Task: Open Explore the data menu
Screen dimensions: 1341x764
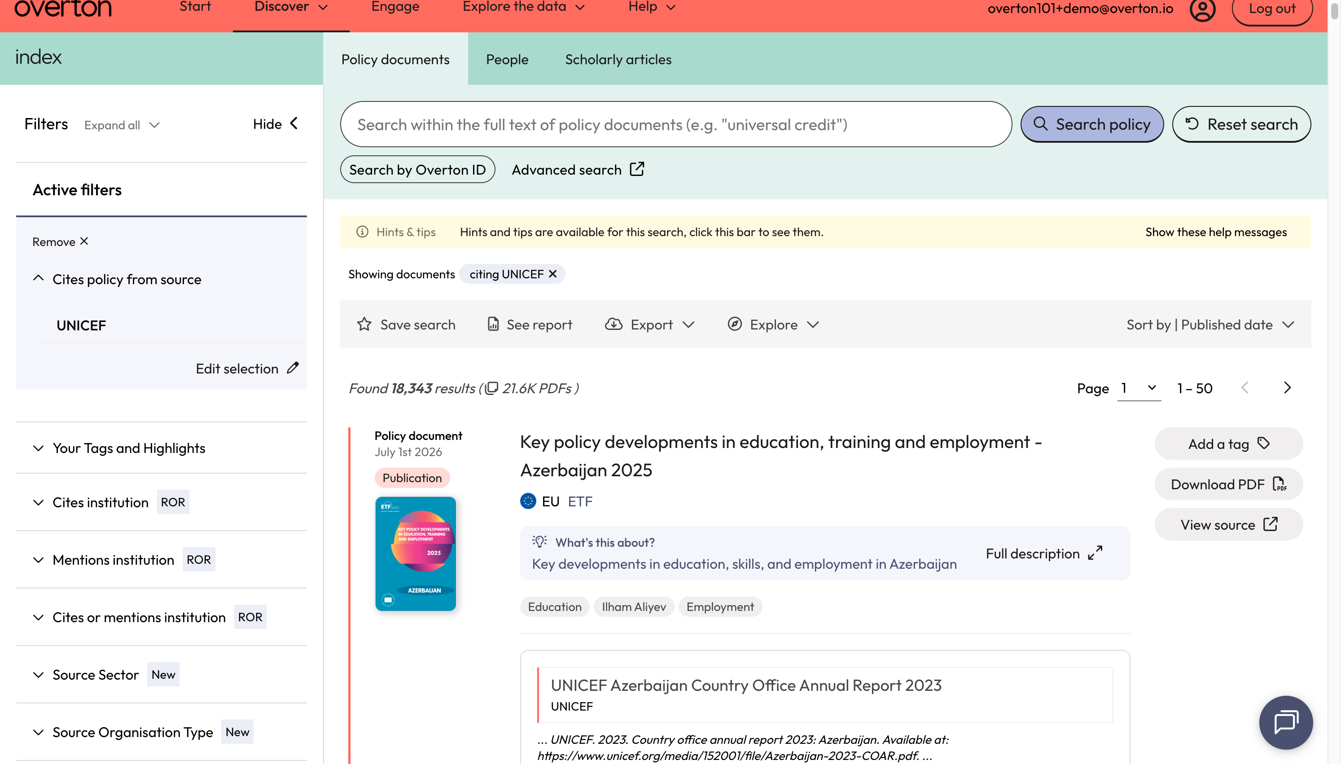Action: (x=523, y=7)
